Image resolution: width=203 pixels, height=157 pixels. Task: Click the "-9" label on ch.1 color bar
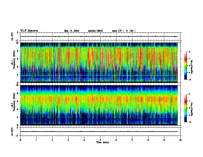(189, 73)
